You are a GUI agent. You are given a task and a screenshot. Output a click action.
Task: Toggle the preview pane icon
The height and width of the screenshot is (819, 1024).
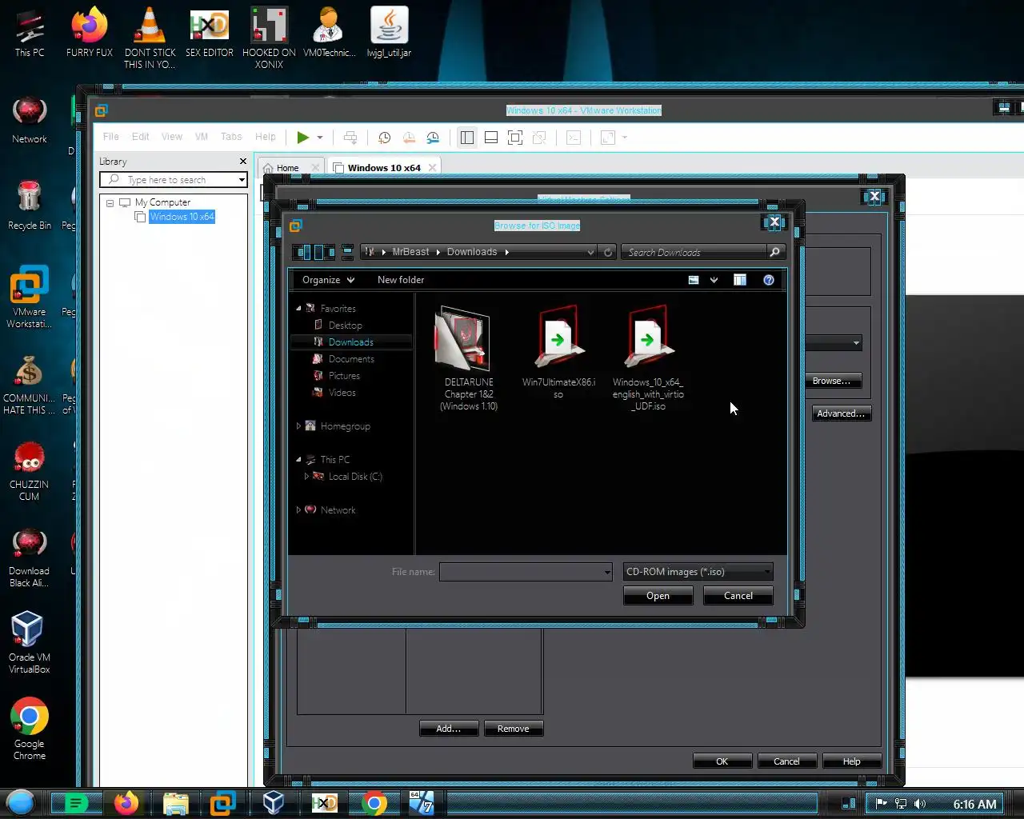pos(740,280)
